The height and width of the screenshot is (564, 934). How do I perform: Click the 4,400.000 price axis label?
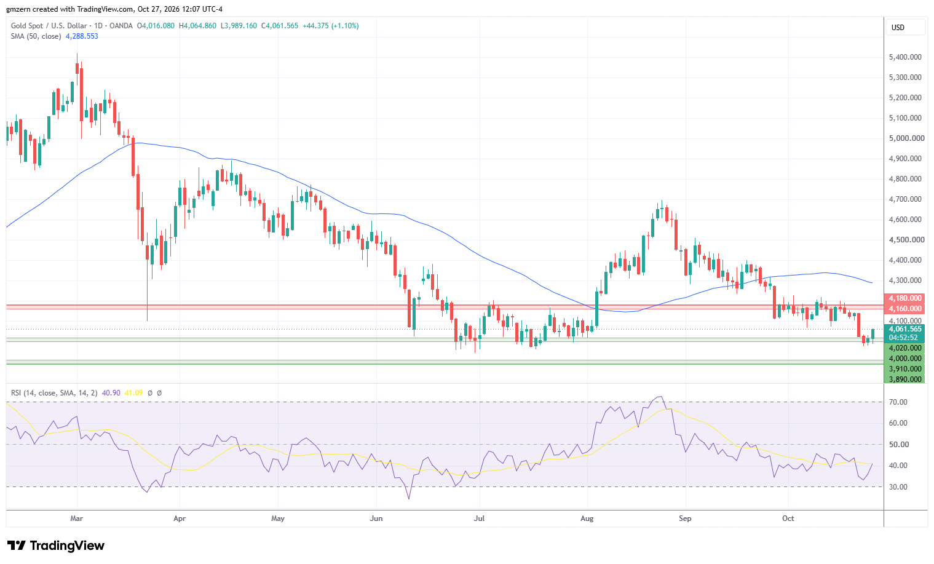(905, 260)
